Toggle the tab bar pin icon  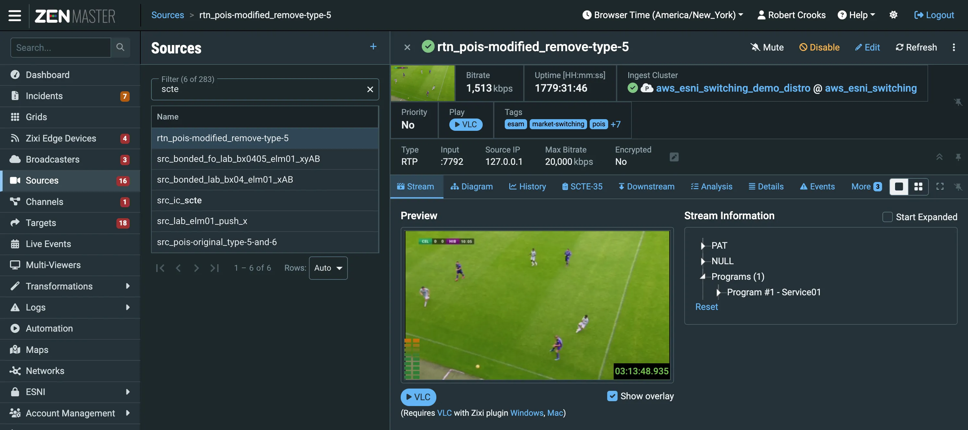click(958, 187)
